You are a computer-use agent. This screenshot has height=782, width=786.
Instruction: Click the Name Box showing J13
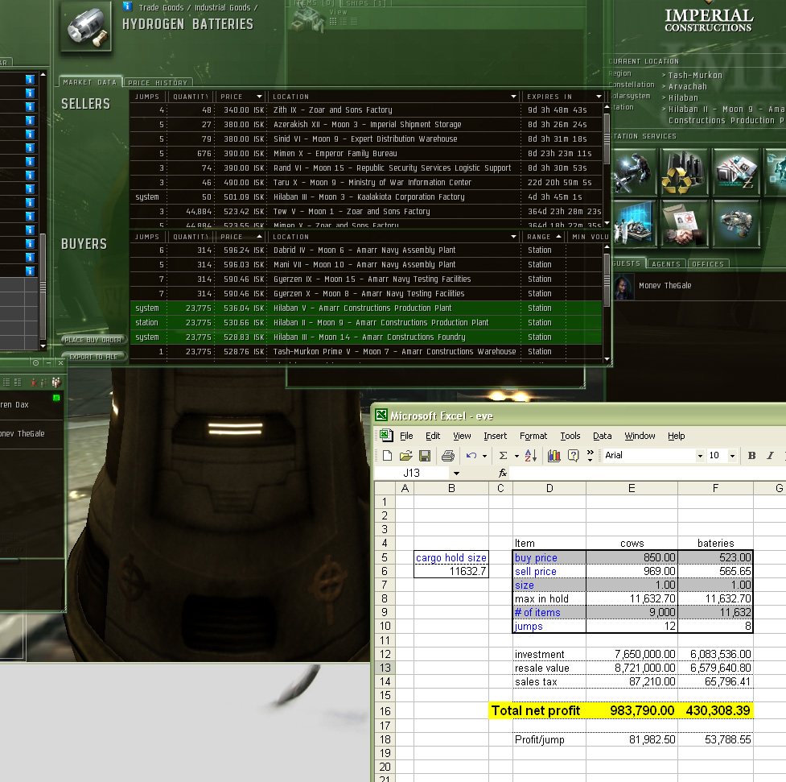(x=412, y=473)
